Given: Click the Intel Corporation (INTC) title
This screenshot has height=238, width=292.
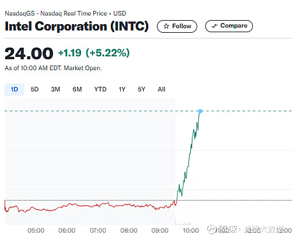Looking at the screenshot, I should [76, 26].
